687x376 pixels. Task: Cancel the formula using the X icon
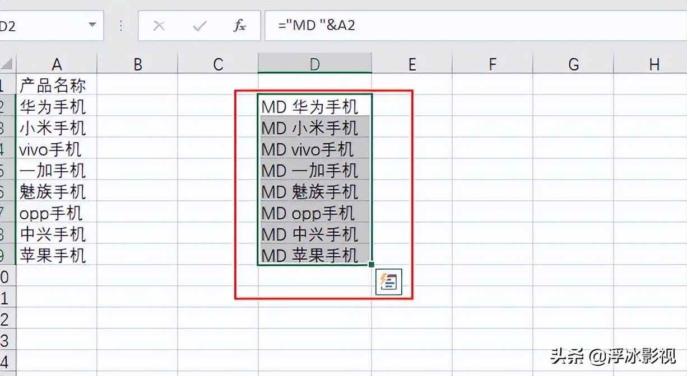point(159,25)
